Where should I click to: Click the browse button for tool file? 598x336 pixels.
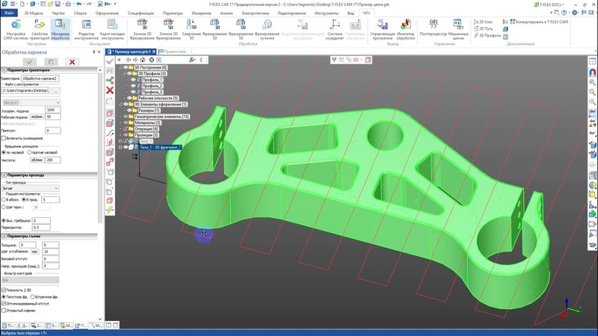pos(54,90)
